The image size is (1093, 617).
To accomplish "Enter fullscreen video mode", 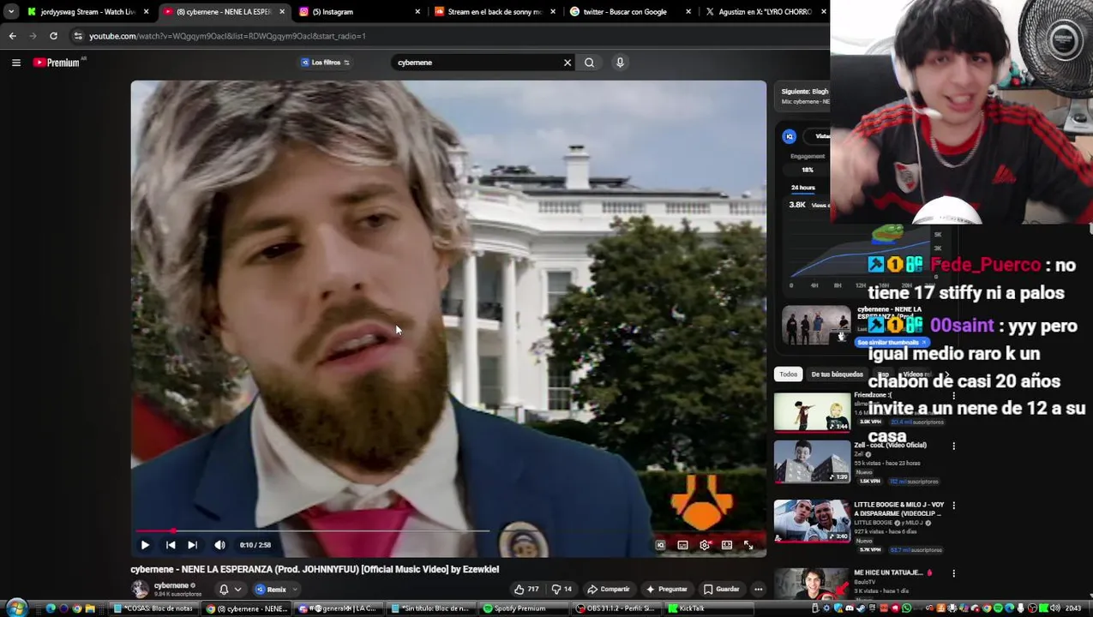I will point(748,545).
